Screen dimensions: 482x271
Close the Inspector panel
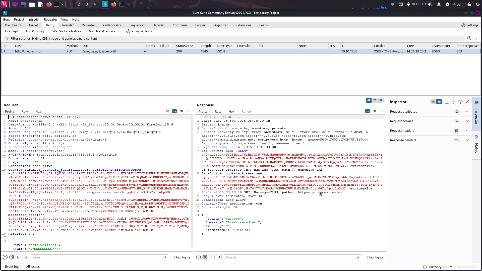coord(467,102)
